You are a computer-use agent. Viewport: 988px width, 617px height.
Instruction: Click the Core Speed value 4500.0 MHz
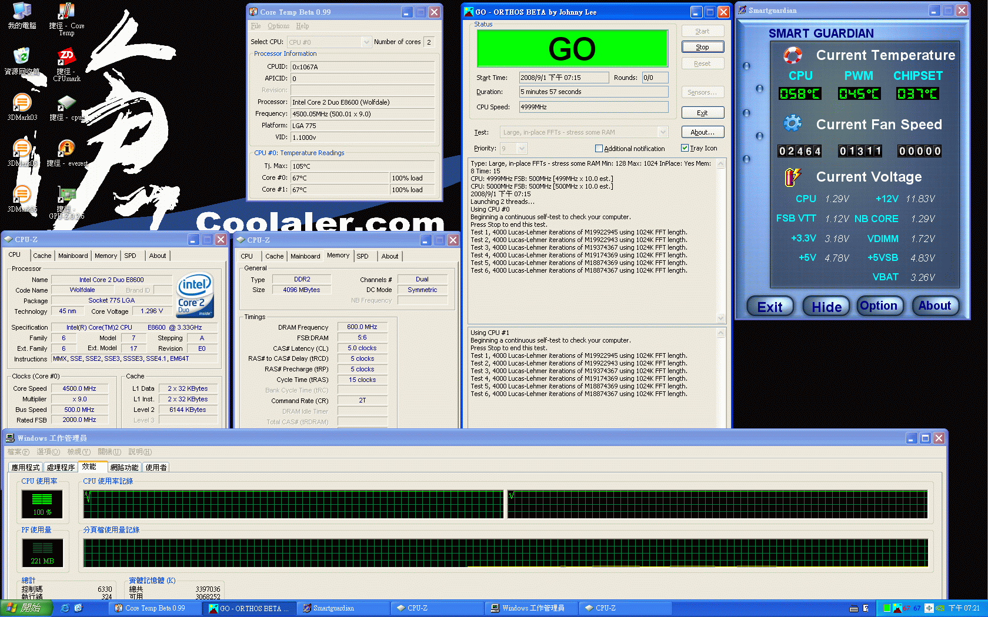click(x=79, y=388)
